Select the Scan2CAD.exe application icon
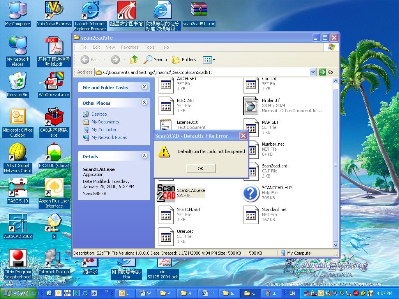The image size is (399, 299). [166, 193]
